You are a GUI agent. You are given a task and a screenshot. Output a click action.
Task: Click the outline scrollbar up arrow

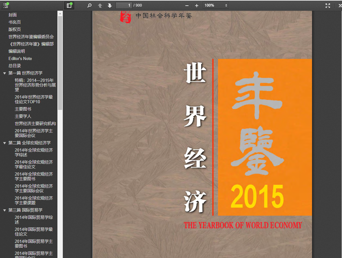click(60, 14)
